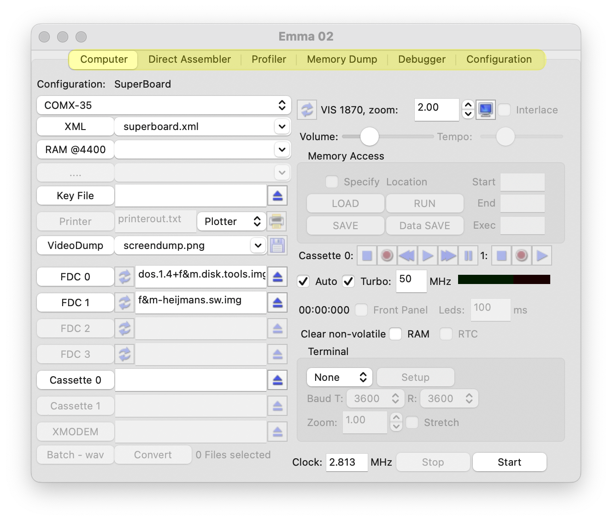Click the VIS 1870 zoom value field

pyautogui.click(x=437, y=110)
